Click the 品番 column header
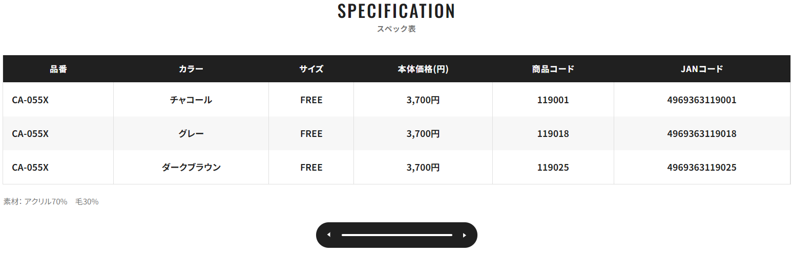The width and height of the screenshot is (793, 256). (58, 69)
